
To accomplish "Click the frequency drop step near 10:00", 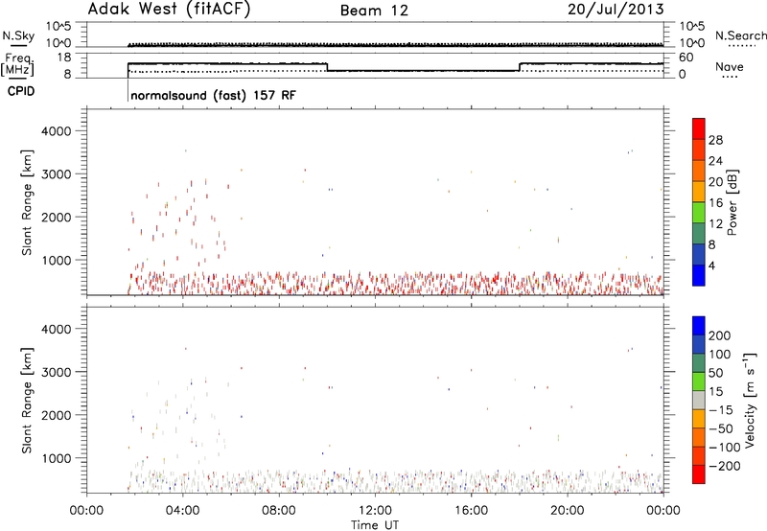I will [x=327, y=67].
